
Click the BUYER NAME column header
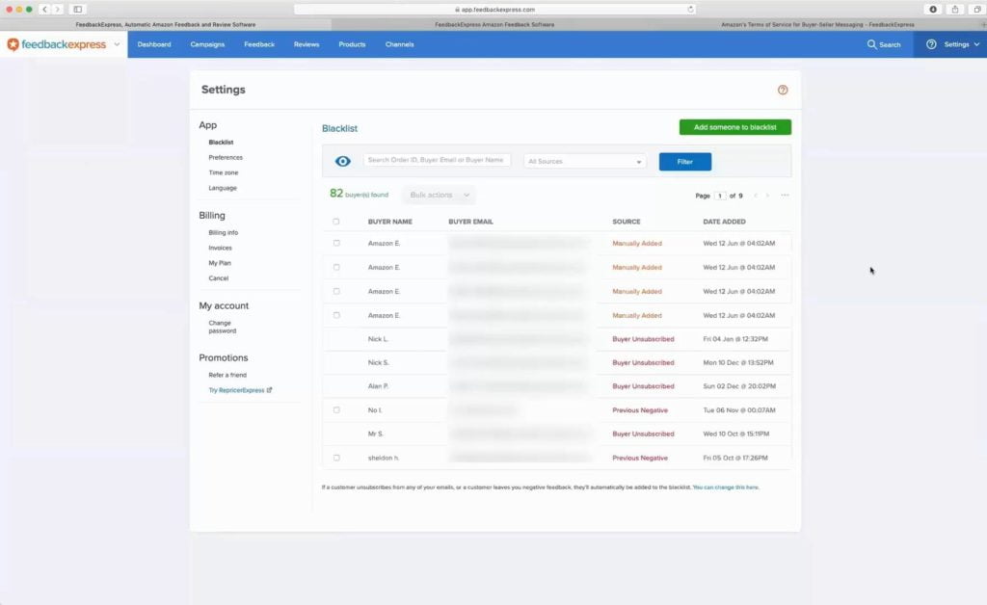(389, 222)
